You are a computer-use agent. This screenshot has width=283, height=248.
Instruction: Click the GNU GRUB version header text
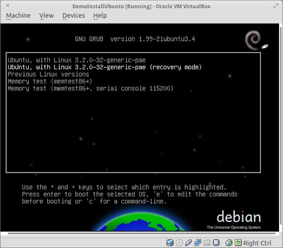(x=135, y=39)
